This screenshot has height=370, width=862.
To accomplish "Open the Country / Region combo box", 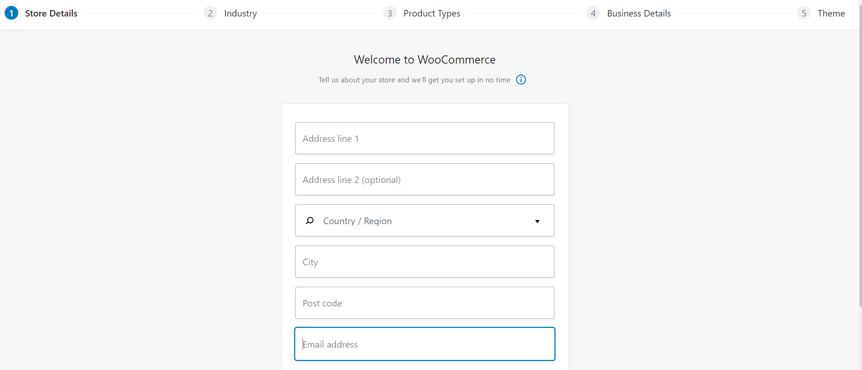I will tap(425, 220).
